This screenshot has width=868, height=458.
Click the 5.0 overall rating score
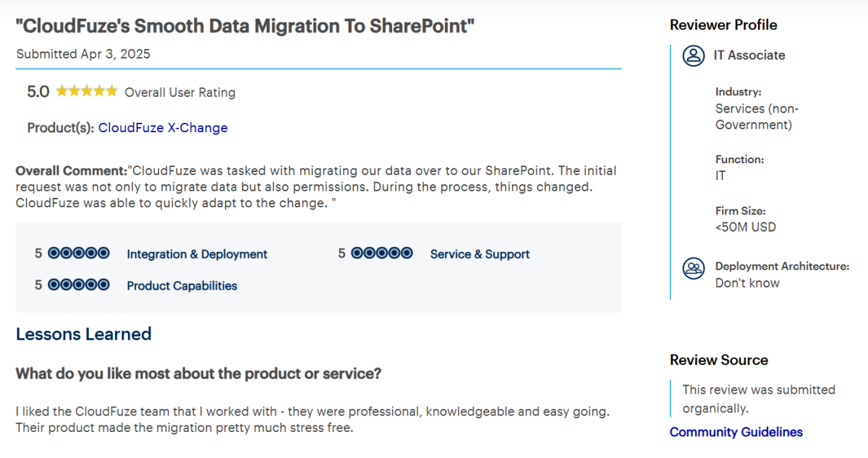pos(37,91)
